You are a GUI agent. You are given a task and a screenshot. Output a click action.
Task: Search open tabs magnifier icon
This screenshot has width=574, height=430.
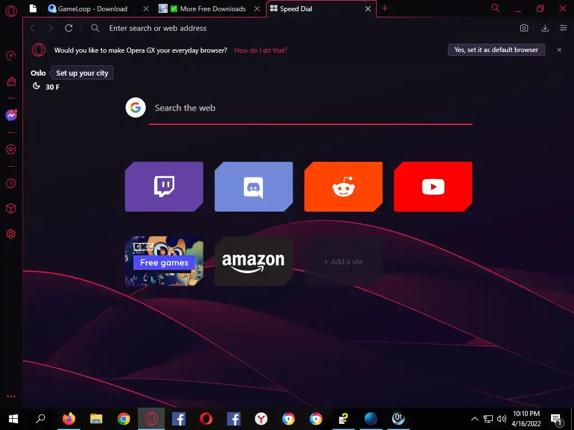[x=496, y=8]
